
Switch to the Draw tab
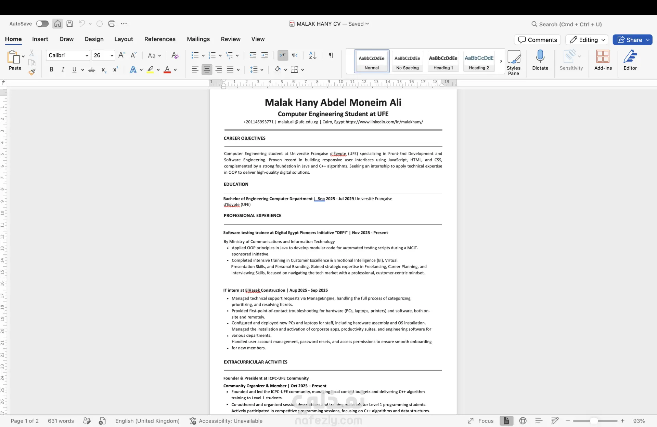(x=66, y=39)
